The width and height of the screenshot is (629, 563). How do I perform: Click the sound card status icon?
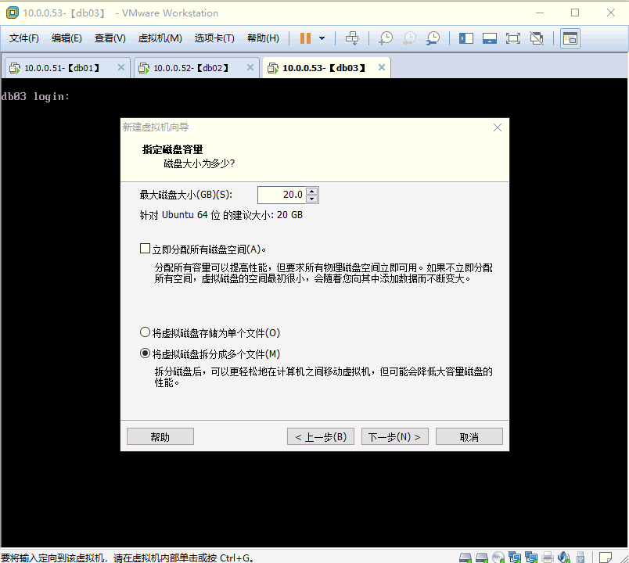[563, 557]
